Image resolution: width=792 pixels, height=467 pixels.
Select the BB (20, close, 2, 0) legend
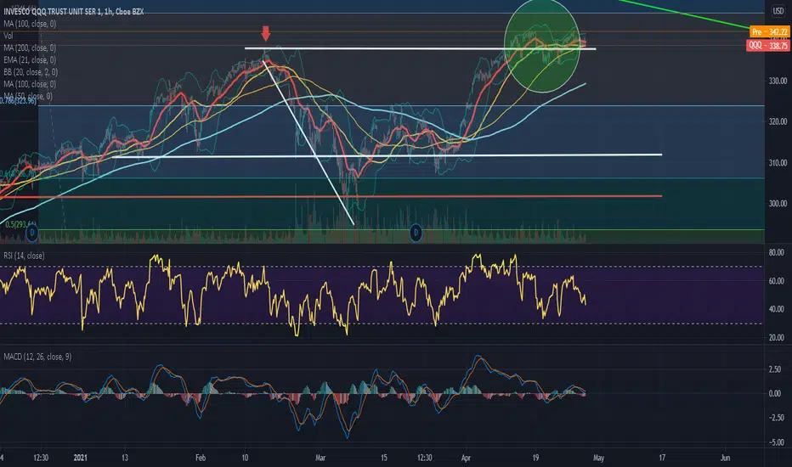31,72
